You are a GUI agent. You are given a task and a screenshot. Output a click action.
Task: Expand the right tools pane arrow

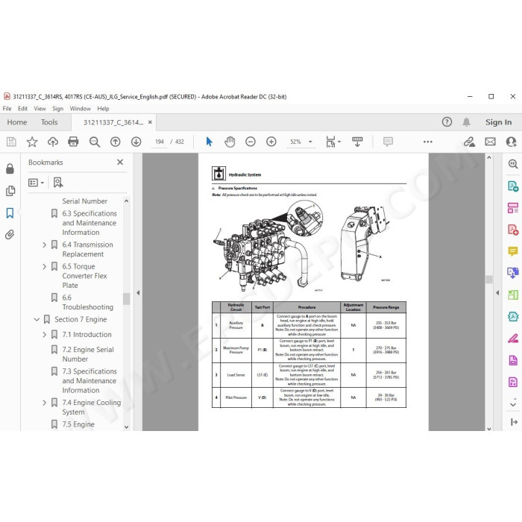pyautogui.click(x=497, y=293)
